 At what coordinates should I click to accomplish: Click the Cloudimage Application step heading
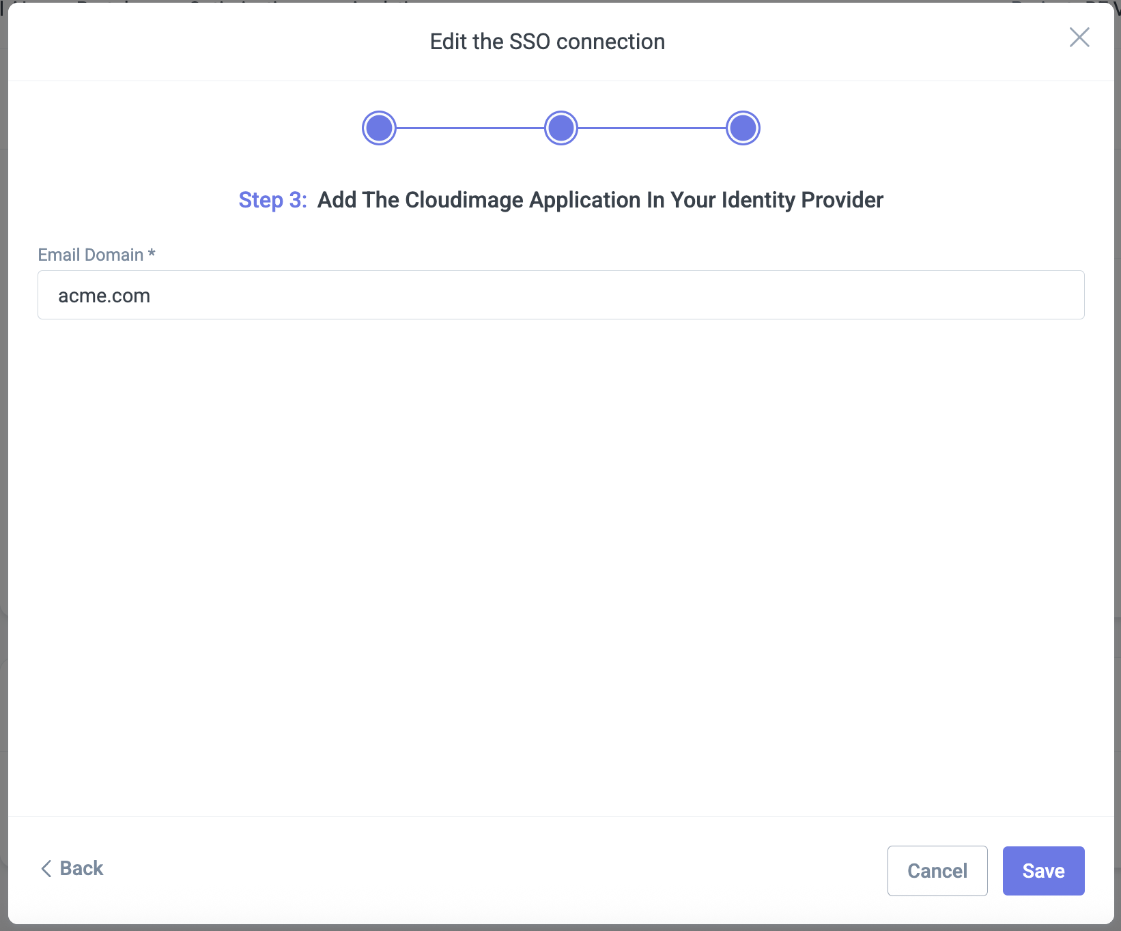pyautogui.click(x=600, y=200)
